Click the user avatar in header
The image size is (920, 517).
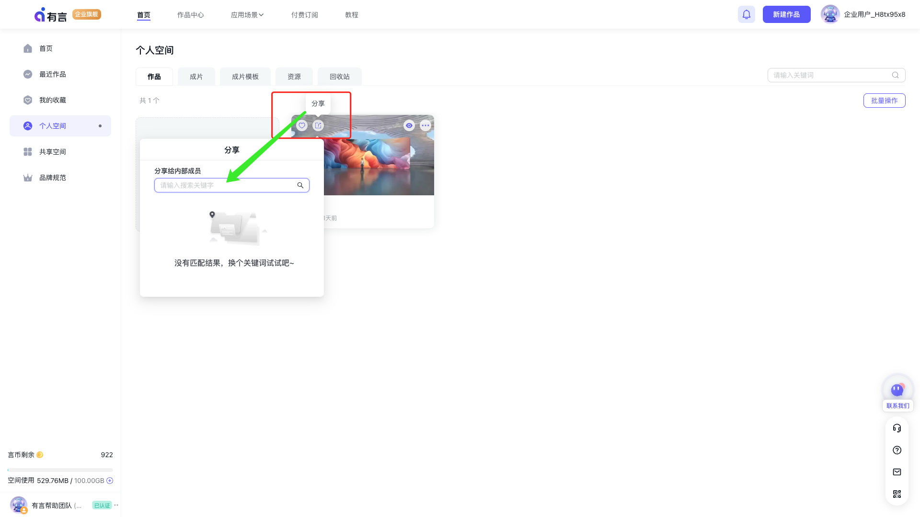(x=830, y=14)
